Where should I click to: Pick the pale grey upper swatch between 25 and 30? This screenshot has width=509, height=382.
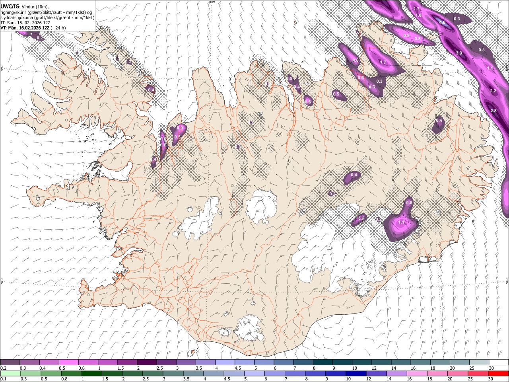click(x=479, y=363)
